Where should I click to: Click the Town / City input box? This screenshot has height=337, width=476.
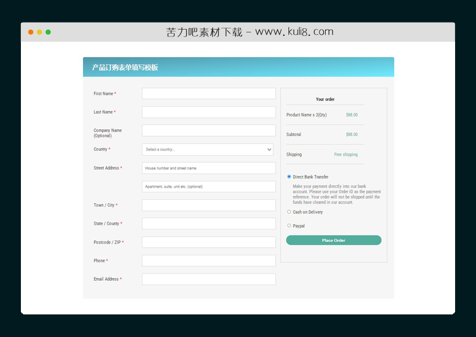pyautogui.click(x=208, y=205)
